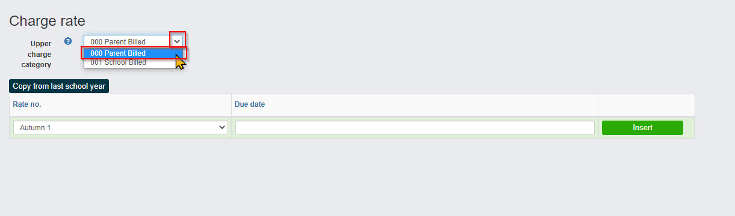Viewport: 735px width, 216px height.
Task: Click the Upper charge category label
Action: (x=41, y=54)
